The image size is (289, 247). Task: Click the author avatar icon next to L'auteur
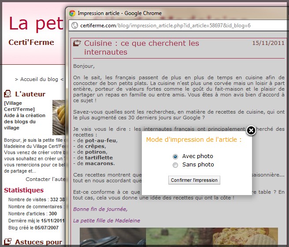(x=8, y=94)
